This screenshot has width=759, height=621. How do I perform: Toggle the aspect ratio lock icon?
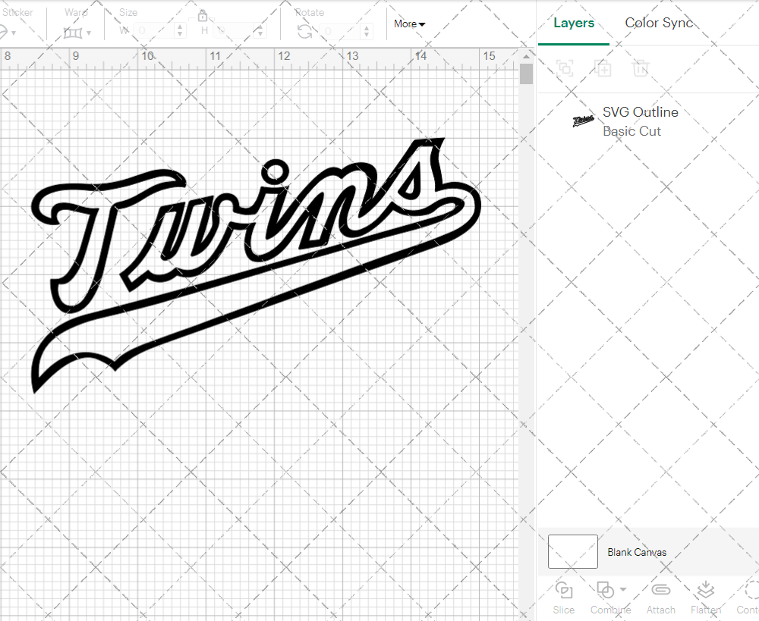click(203, 16)
